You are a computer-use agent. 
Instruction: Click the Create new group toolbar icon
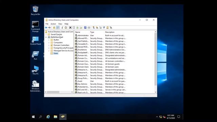pyautogui.click(x=97, y=27)
